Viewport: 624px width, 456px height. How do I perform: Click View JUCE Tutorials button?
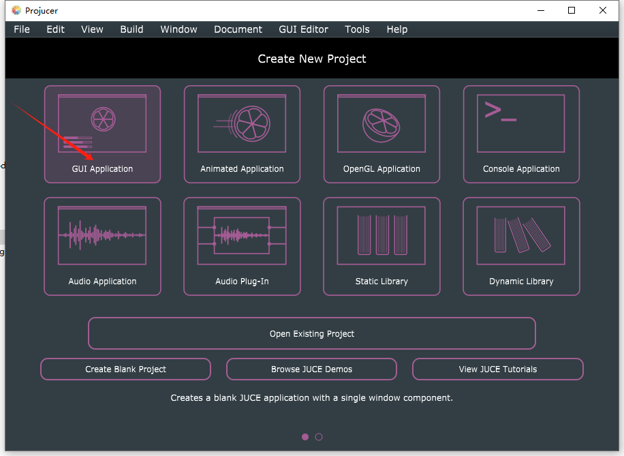point(498,369)
